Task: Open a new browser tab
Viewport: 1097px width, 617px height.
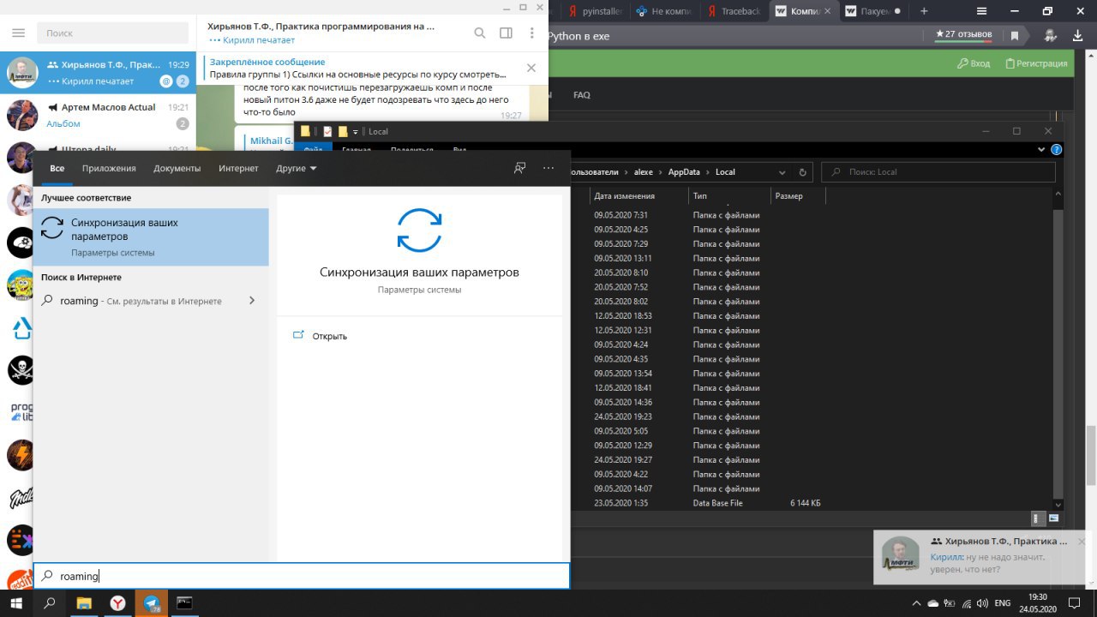Action: 924,11
